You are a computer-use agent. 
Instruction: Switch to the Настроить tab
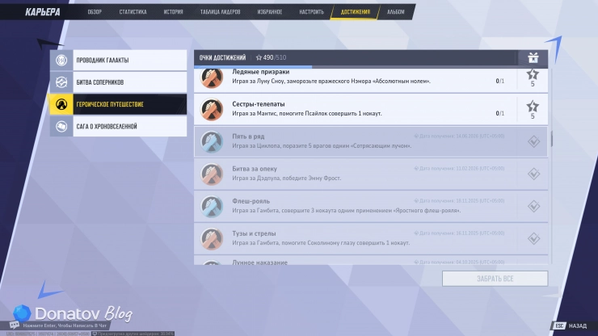(x=311, y=12)
